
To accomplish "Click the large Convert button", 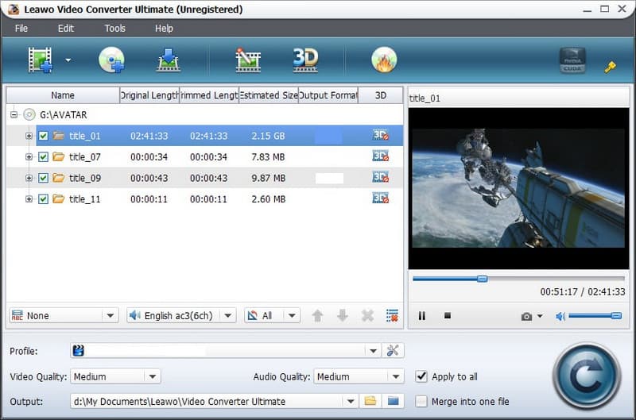I will tap(586, 376).
